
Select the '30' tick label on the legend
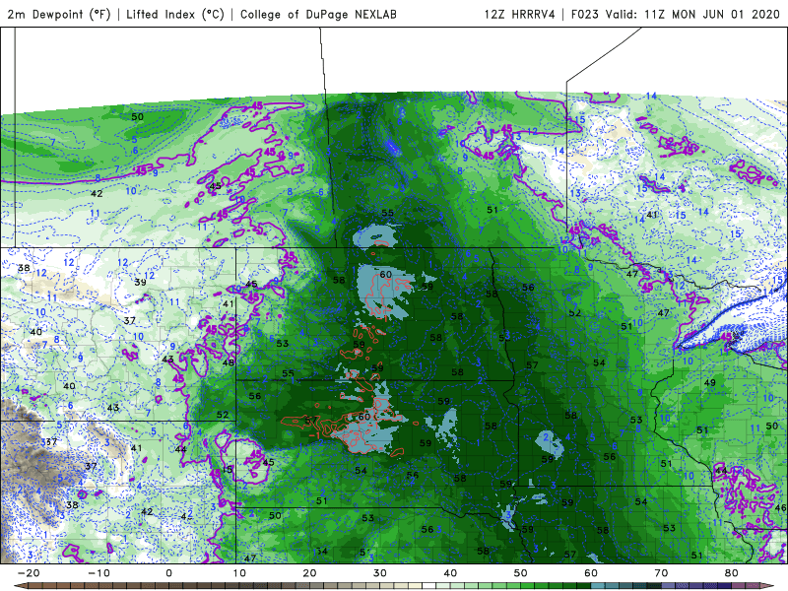380,573
